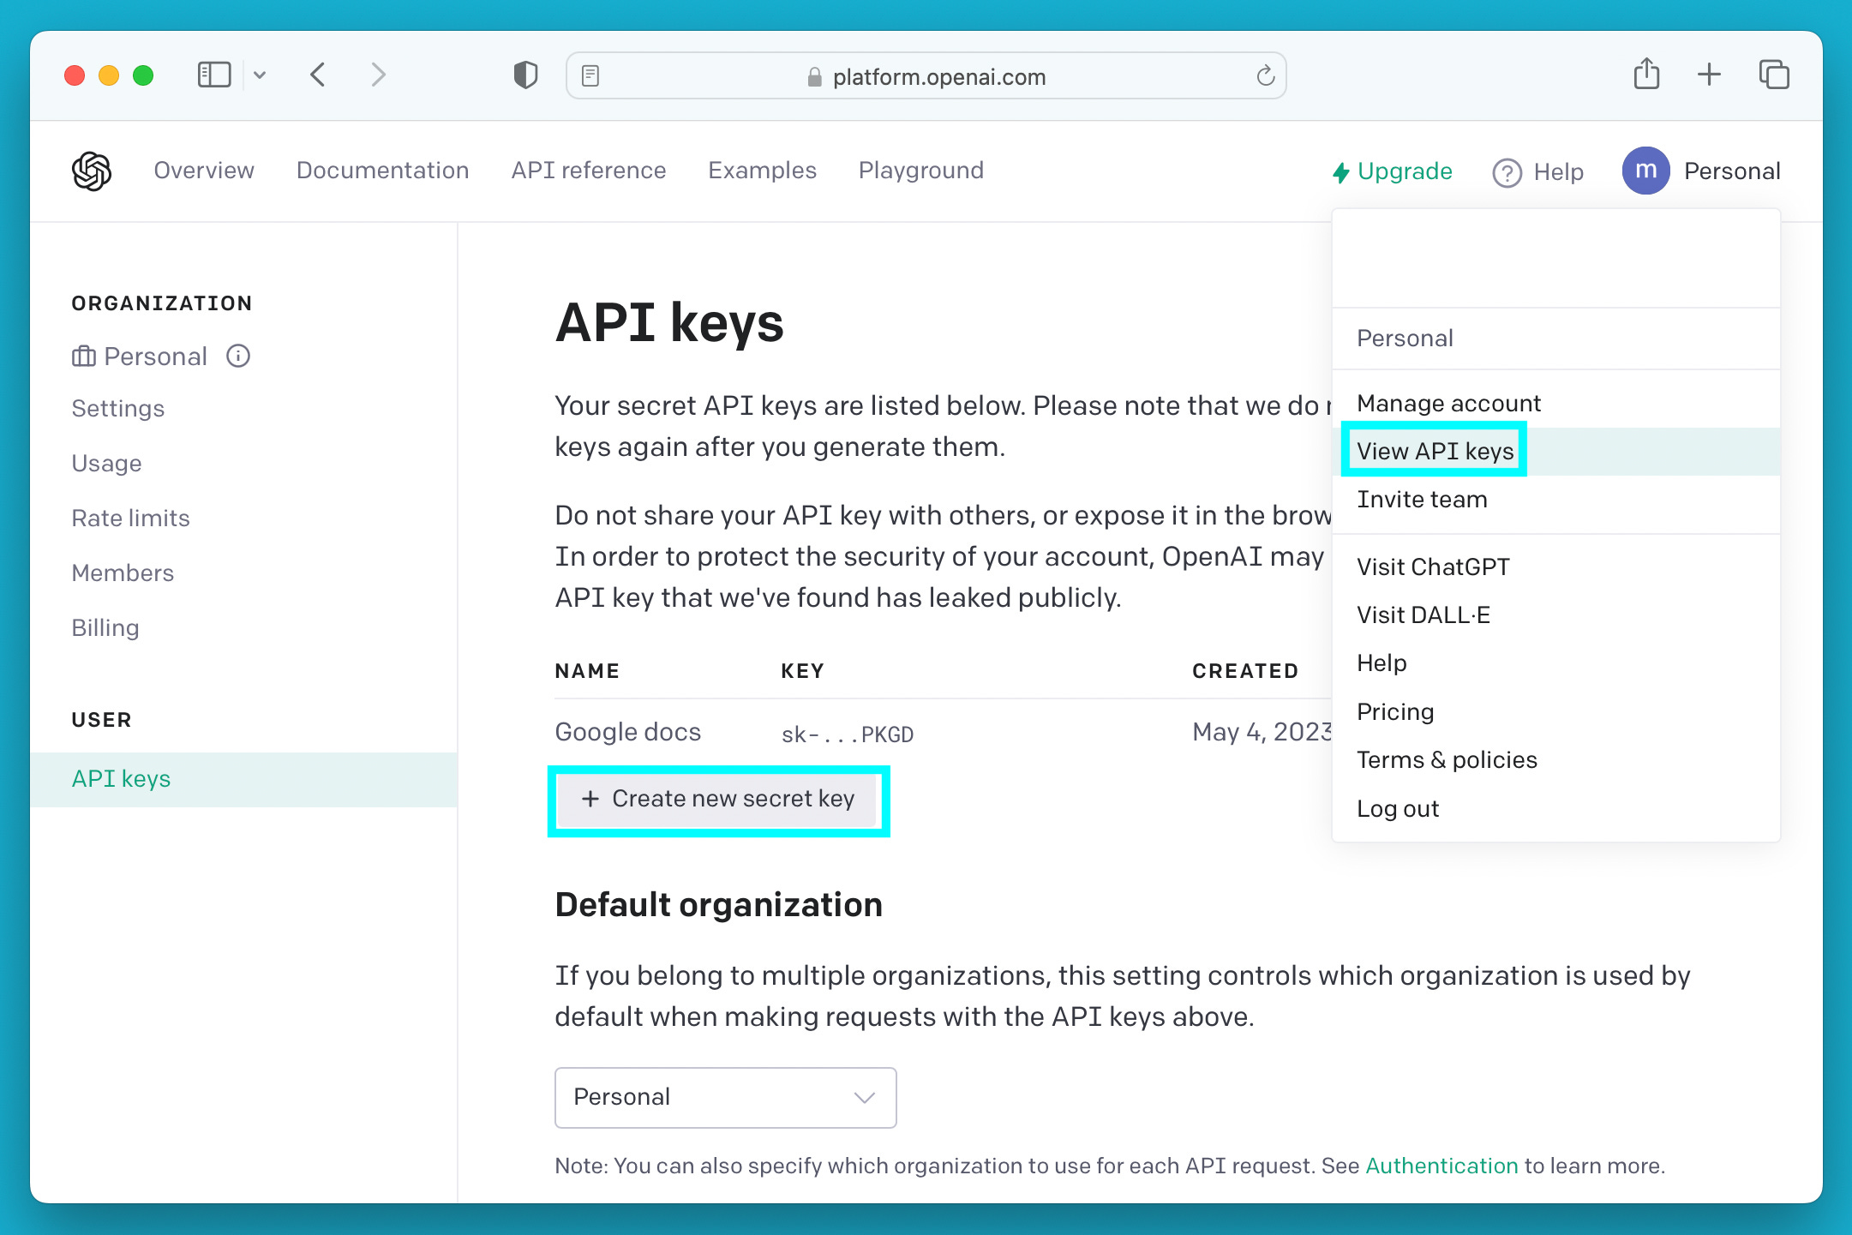The width and height of the screenshot is (1852, 1235).
Task: Reload the current page
Action: click(x=1266, y=75)
